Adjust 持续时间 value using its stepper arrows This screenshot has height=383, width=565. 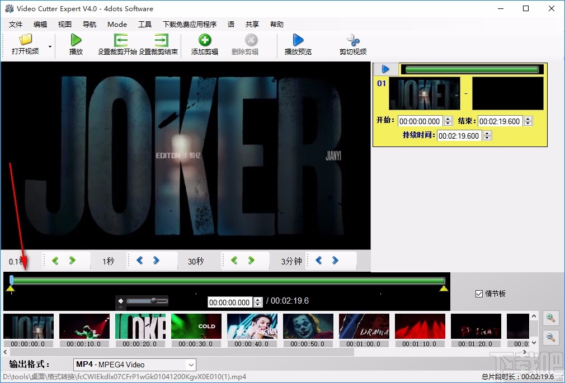click(486, 135)
